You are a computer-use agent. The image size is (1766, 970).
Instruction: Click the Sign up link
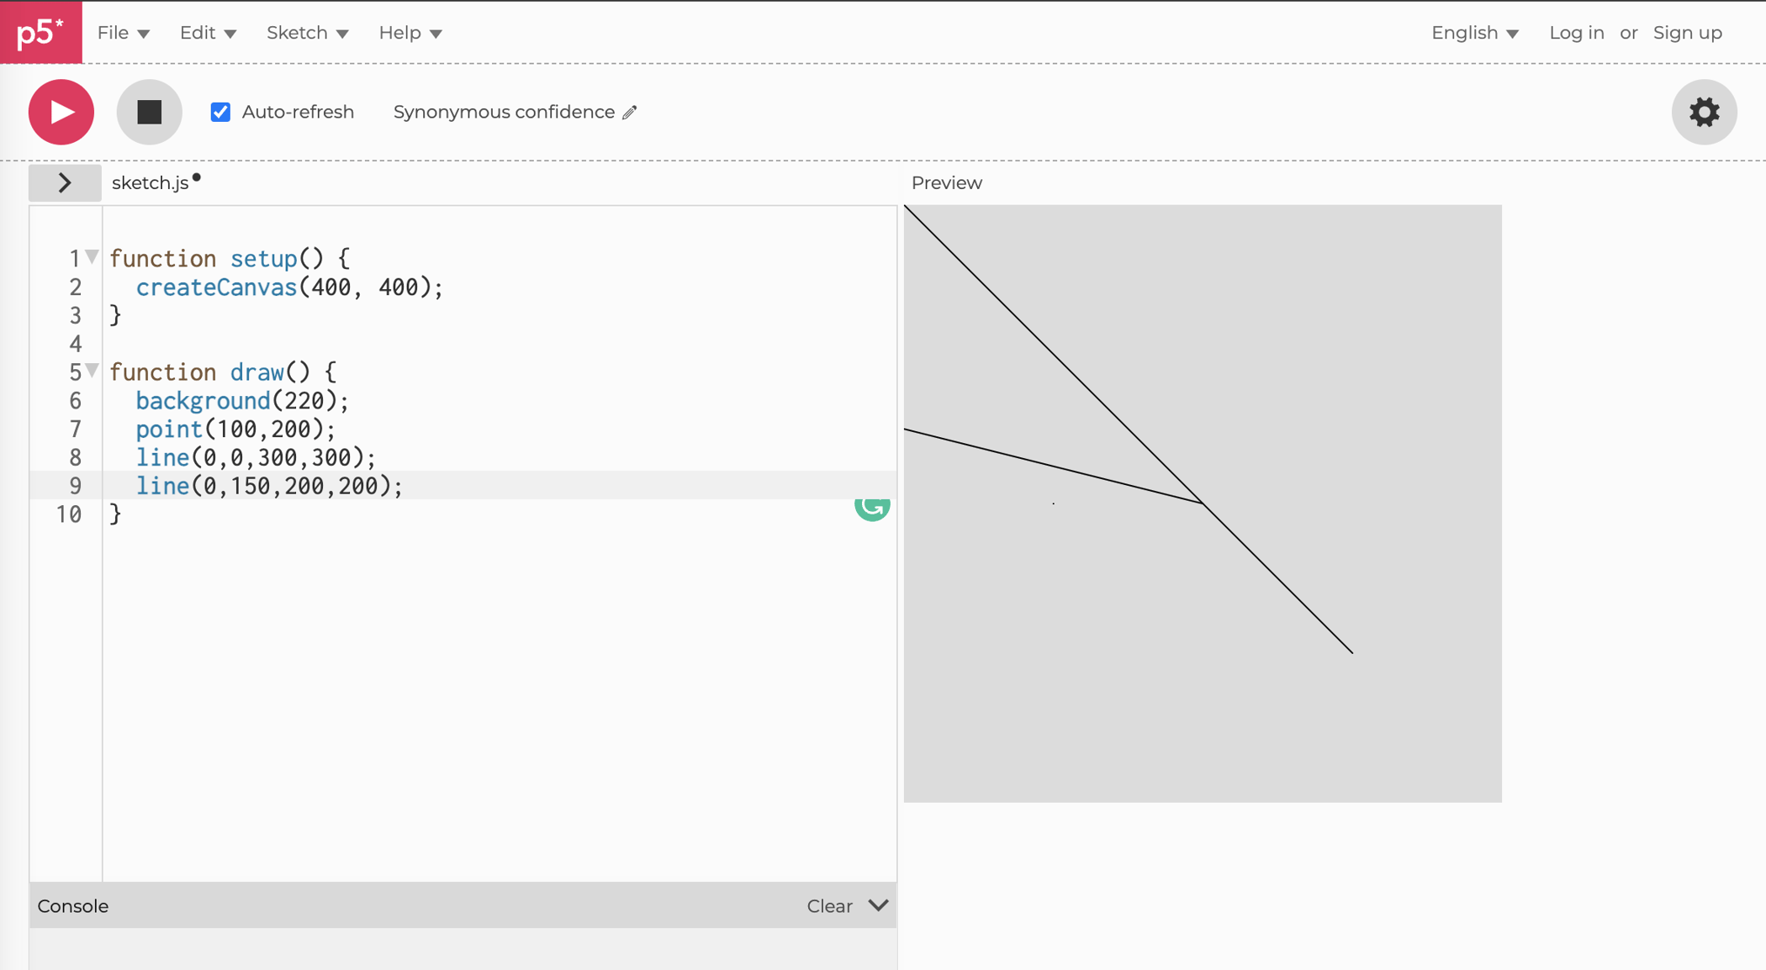tap(1687, 33)
